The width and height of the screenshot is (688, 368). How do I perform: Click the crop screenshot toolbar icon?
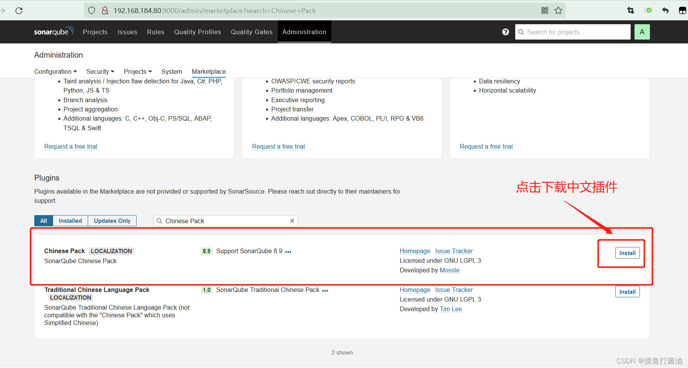(631, 11)
